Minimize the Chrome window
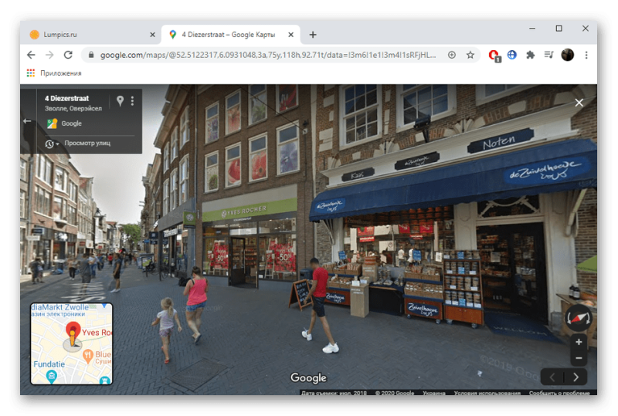The image size is (618, 416). tap(532, 29)
